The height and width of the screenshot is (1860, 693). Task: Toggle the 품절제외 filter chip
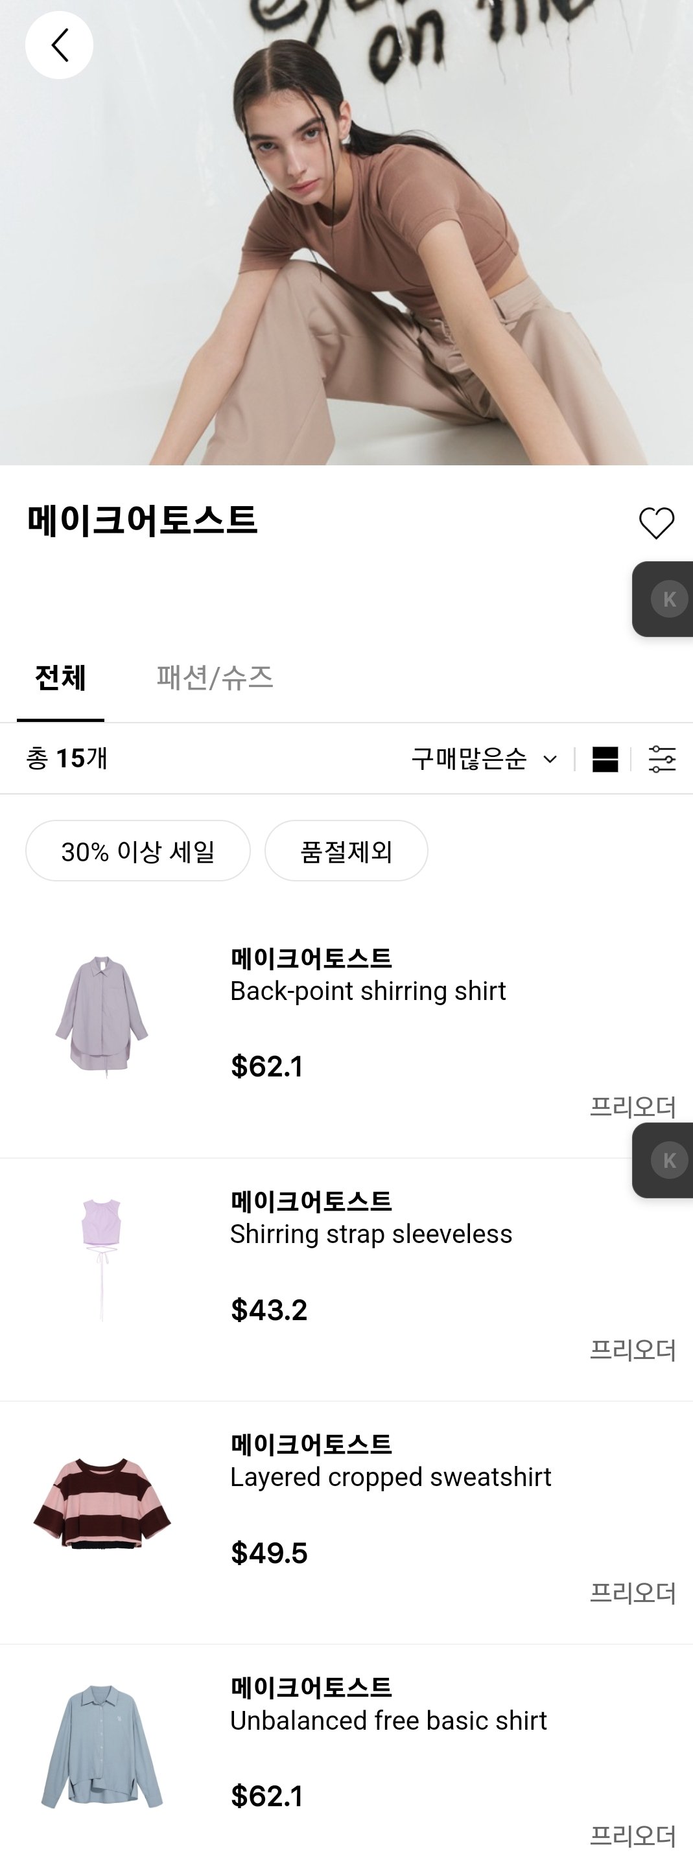346,850
